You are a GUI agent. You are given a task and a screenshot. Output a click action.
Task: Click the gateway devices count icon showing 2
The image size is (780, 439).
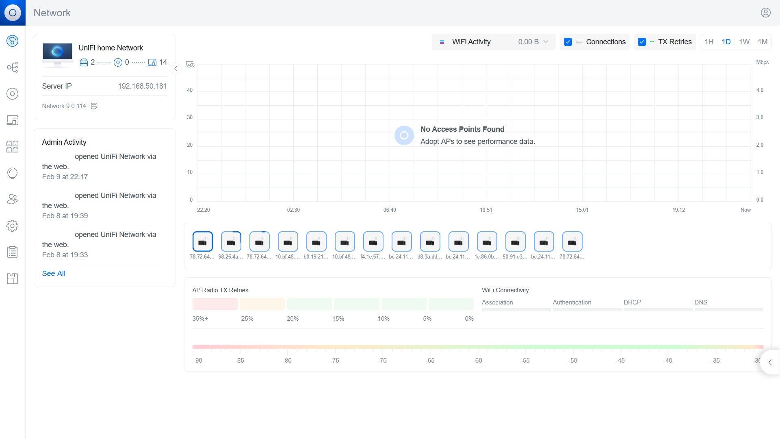pos(84,62)
